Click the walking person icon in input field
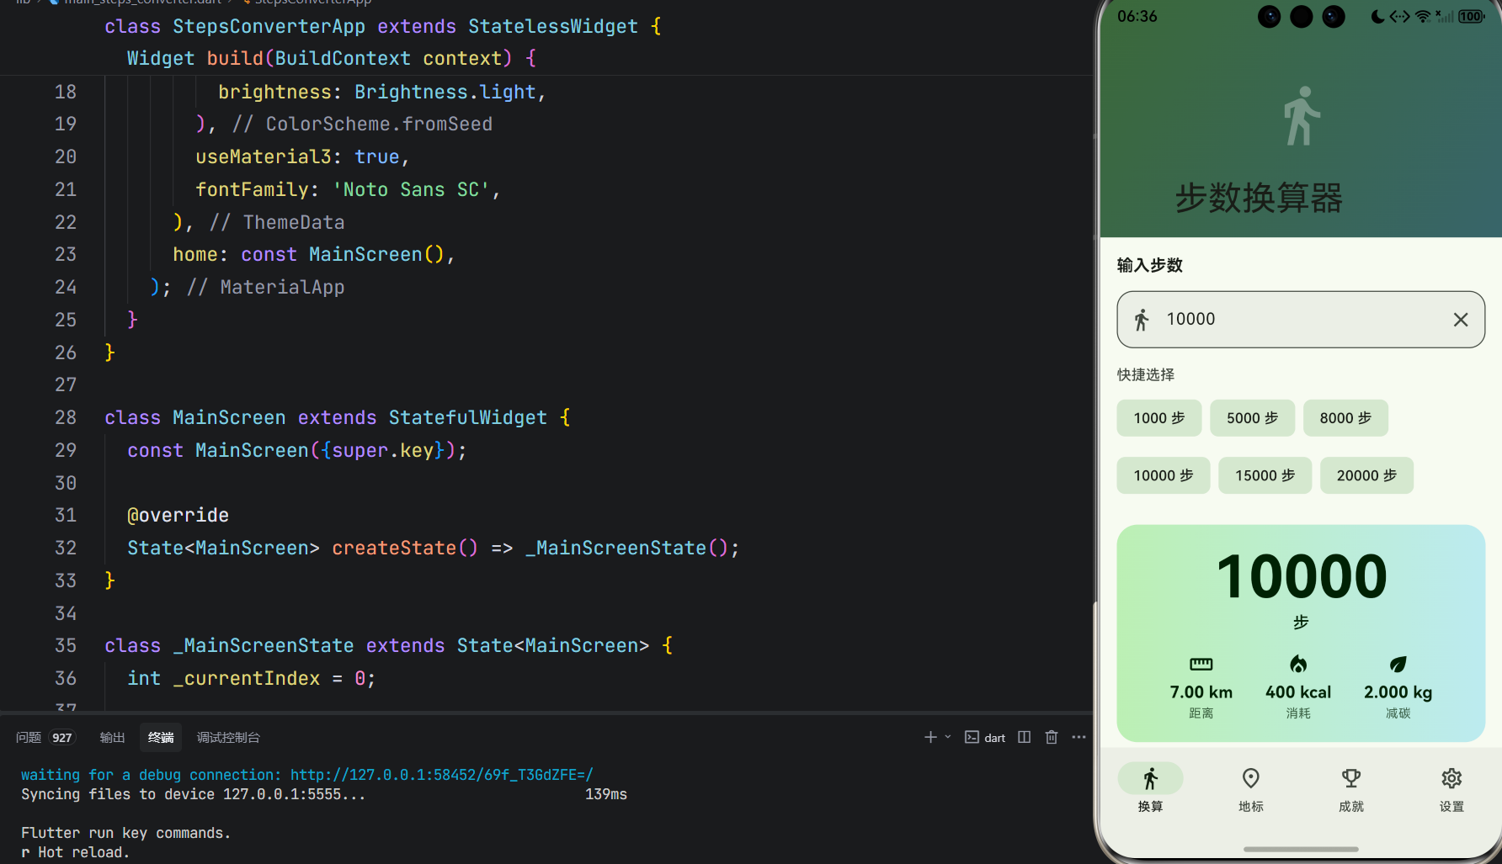 point(1142,320)
